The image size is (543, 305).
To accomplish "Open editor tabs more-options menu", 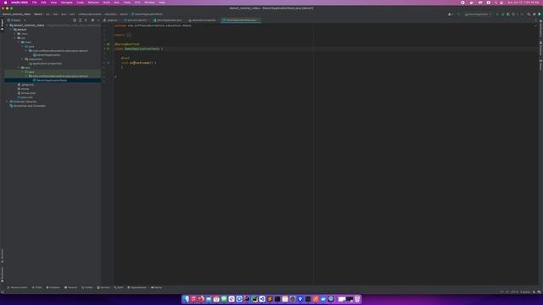I will [535, 20].
